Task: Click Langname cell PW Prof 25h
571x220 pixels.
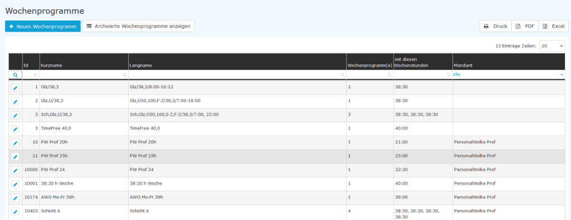Action: click(x=238, y=157)
